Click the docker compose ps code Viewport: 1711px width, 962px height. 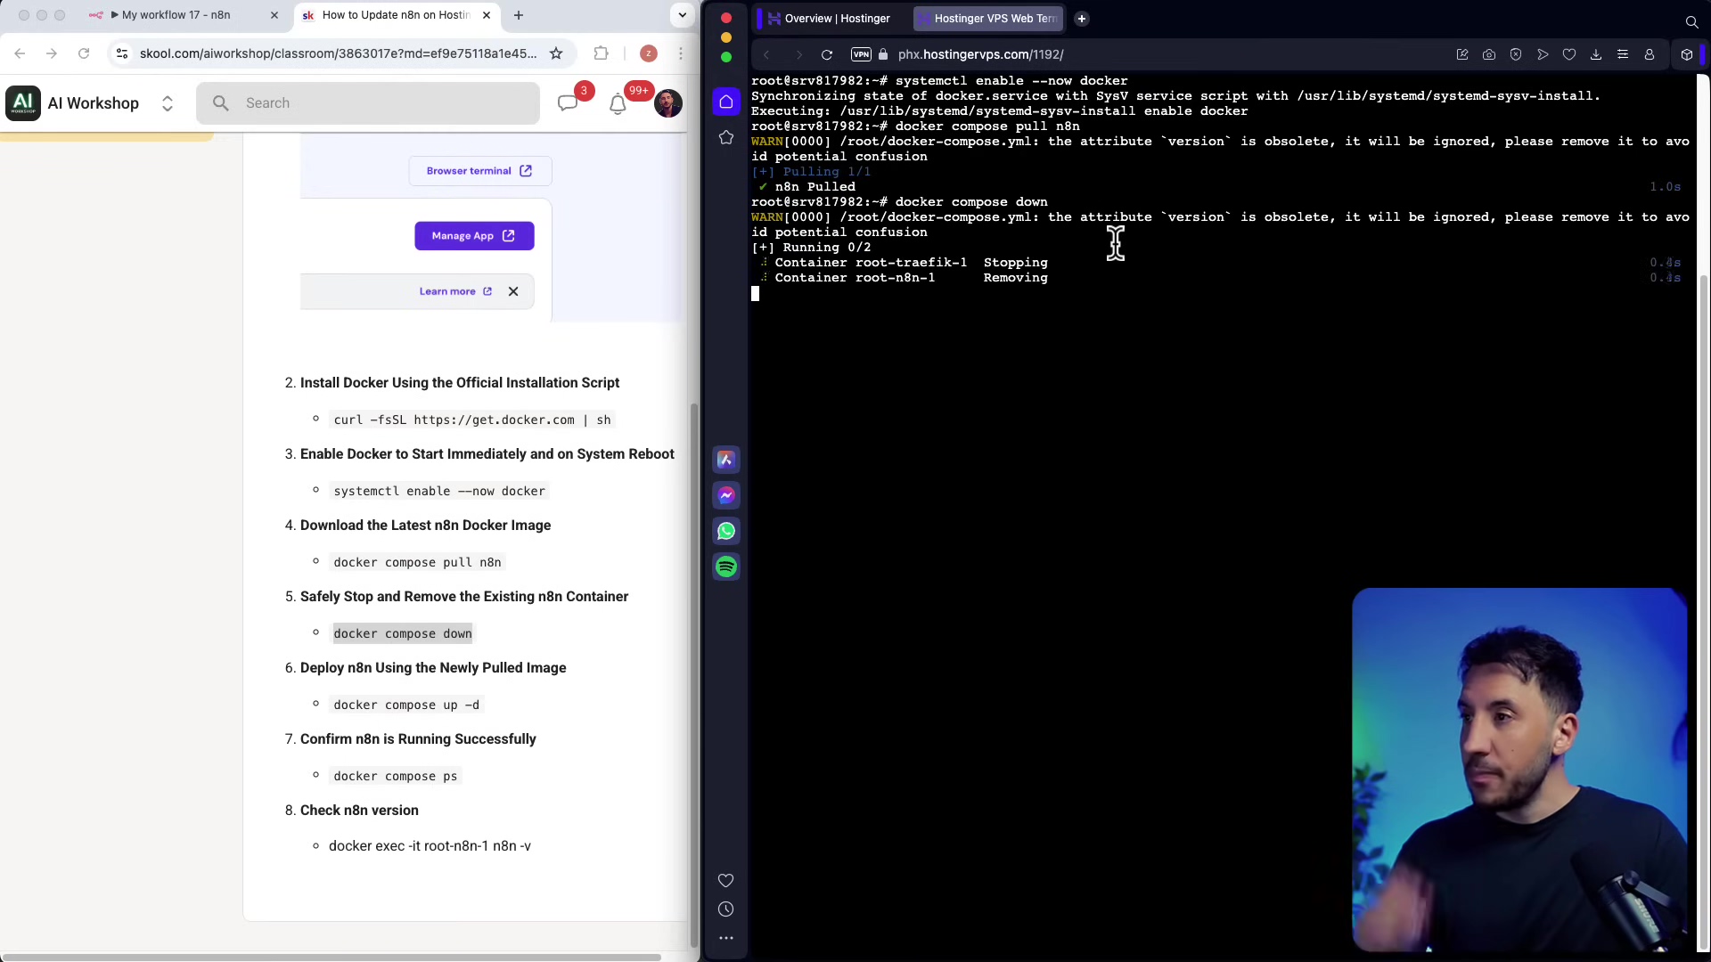coord(396,776)
